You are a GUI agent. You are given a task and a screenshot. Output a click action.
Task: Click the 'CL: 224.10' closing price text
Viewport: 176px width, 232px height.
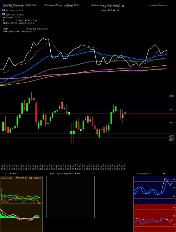pyautogui.click(x=65, y=6)
